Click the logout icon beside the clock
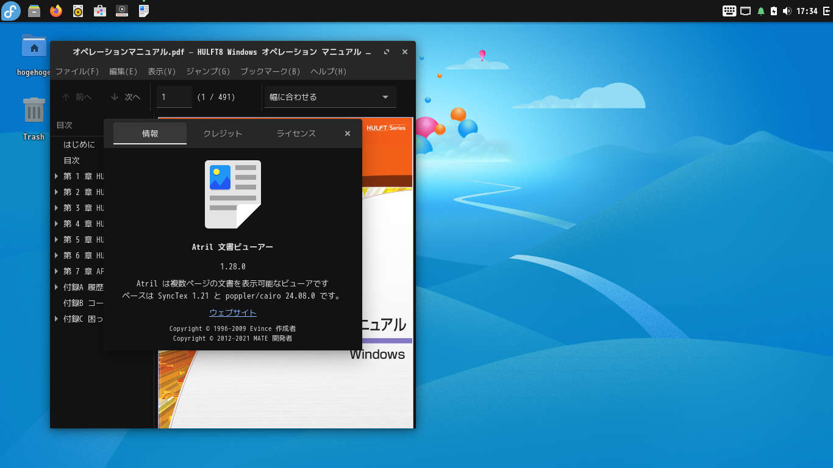The width and height of the screenshot is (833, 468). [826, 11]
